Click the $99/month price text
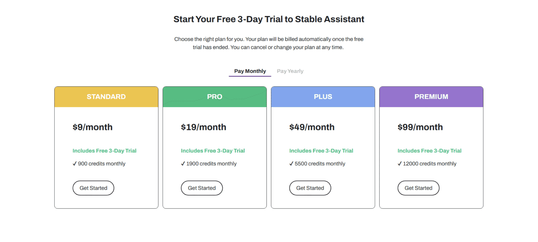Screen dimensions: 538x242 420,127
